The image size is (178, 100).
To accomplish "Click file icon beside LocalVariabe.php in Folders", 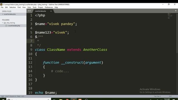I will pos(6,26).
